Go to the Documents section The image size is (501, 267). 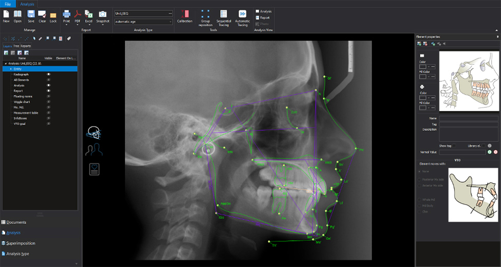click(x=15, y=222)
